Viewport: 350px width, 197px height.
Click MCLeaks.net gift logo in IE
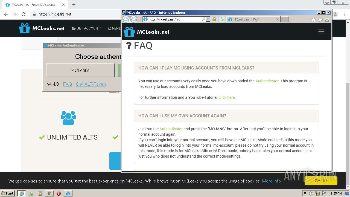(x=146, y=32)
